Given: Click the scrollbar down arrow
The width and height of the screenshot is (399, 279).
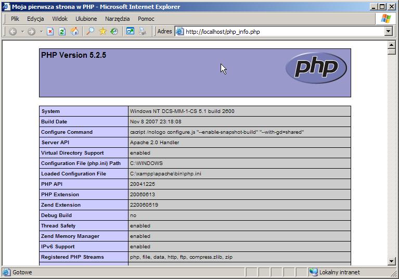Looking at the screenshot, I should (x=391, y=261).
